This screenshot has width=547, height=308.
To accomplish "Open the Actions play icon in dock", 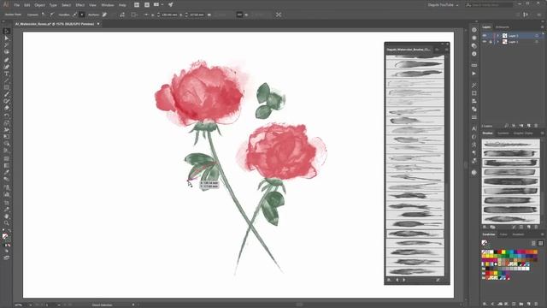I will click(474, 74).
